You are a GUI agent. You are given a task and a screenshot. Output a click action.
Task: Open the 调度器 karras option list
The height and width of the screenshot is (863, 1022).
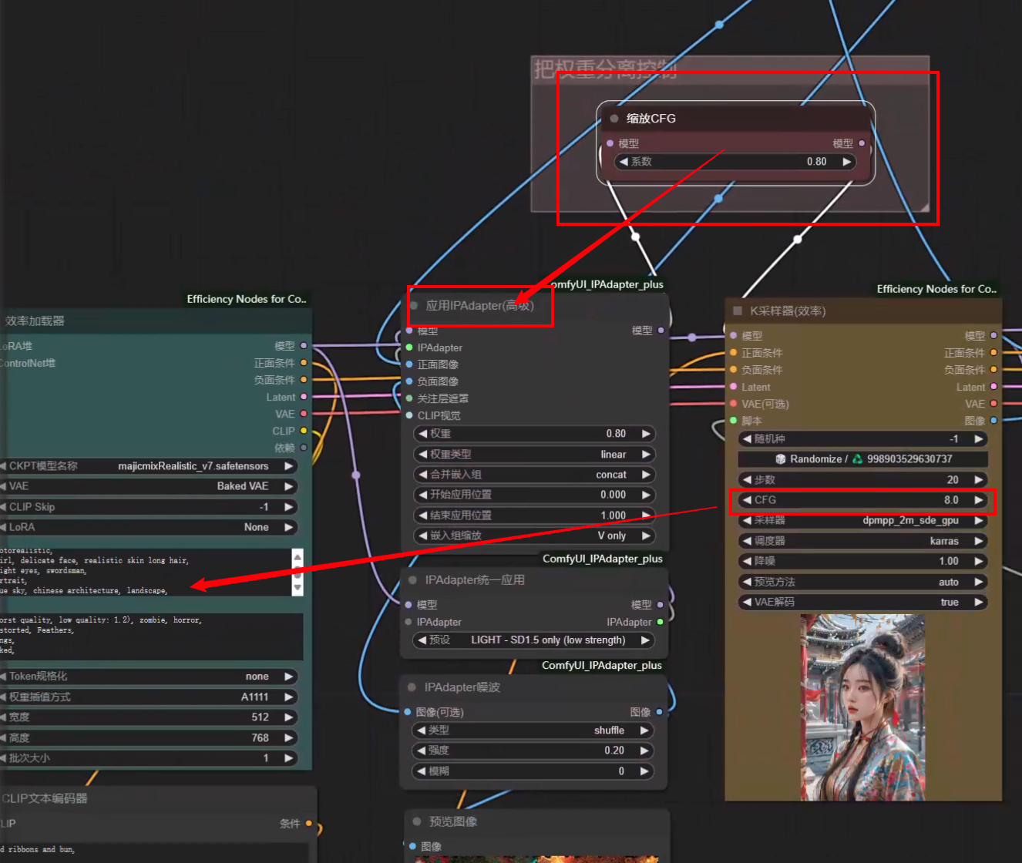[x=863, y=541]
